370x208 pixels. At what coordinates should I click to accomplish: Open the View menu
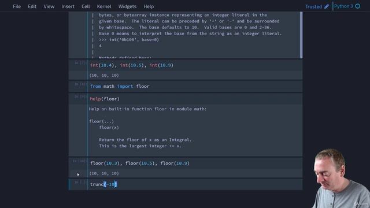[49, 6]
